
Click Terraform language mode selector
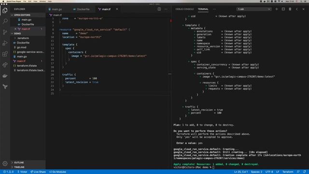click(288, 172)
